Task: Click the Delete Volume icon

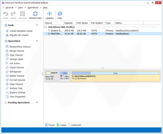Action: (x=7, y=76)
